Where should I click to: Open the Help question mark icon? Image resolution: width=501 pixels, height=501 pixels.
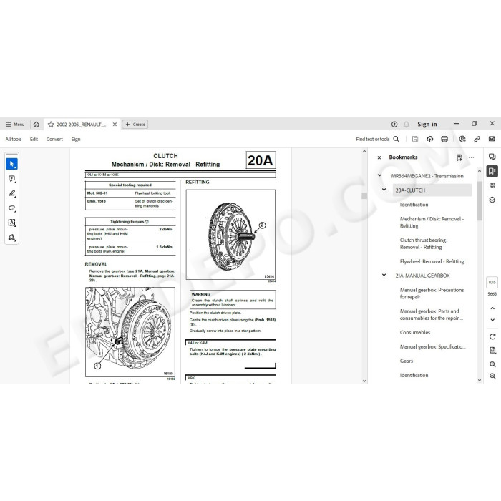coord(394,125)
